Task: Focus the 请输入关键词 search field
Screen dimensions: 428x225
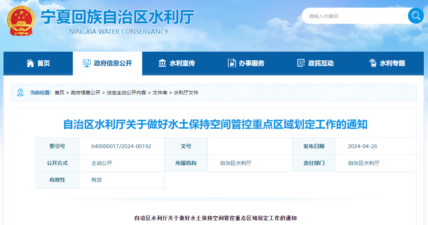Action: 355,16
